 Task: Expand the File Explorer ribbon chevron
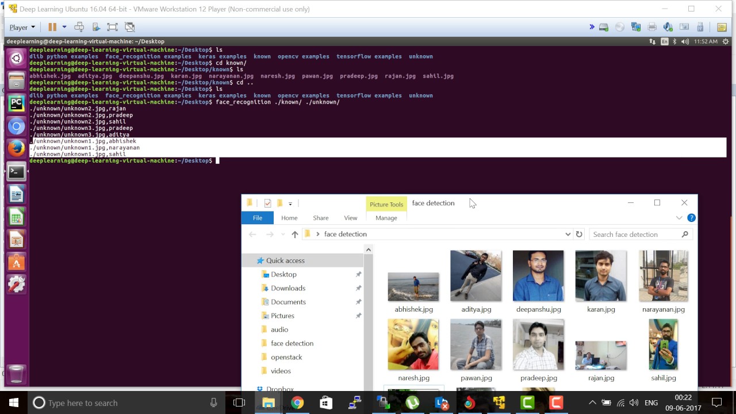tap(679, 218)
